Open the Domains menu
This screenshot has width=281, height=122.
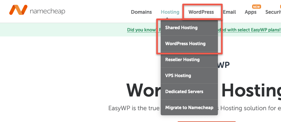point(141,12)
